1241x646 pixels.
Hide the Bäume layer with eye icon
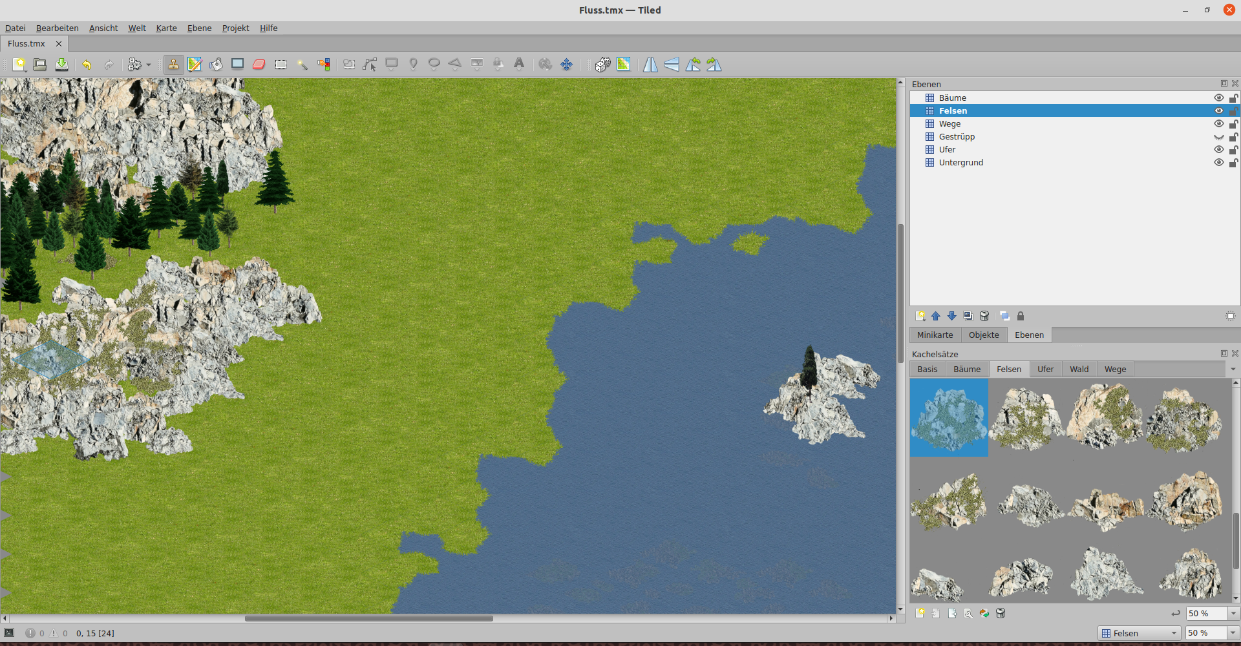coord(1218,98)
